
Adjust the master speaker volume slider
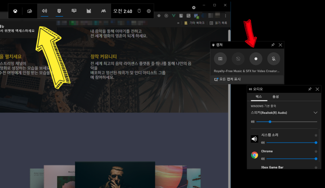tap(287, 122)
